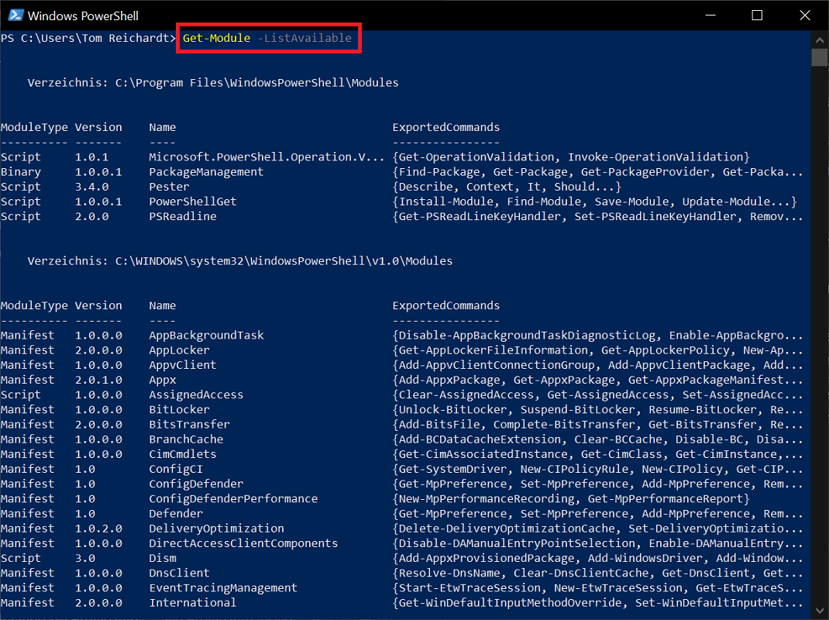Click the -ListAvailable parameter text

pos(304,38)
